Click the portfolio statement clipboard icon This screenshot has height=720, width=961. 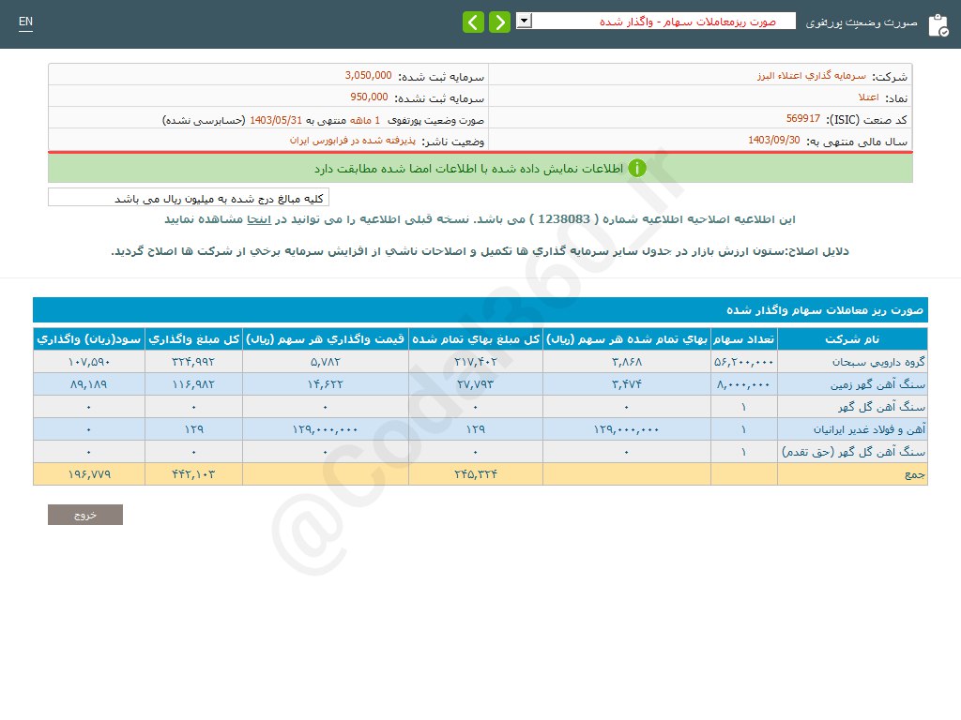click(x=938, y=24)
